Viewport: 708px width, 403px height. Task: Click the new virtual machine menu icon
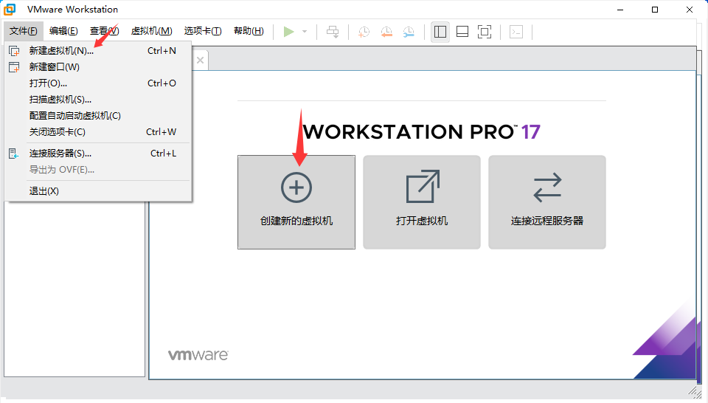click(x=15, y=51)
